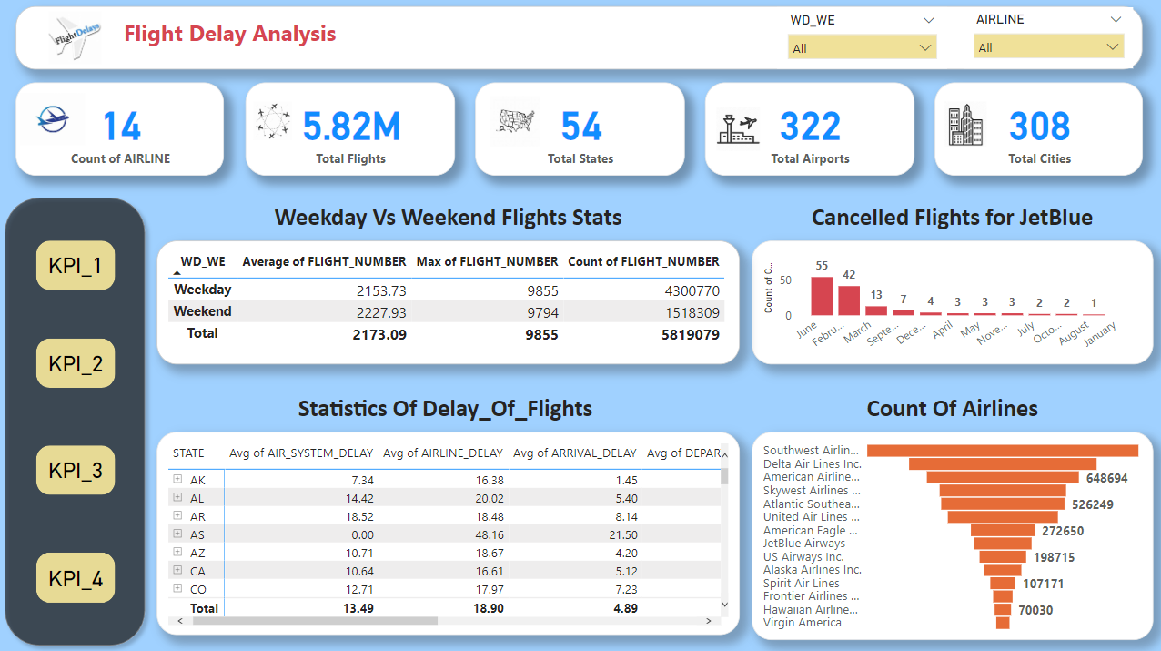
Task: Select the Southwest Airlines funnel bar
Action: [x=1002, y=451]
